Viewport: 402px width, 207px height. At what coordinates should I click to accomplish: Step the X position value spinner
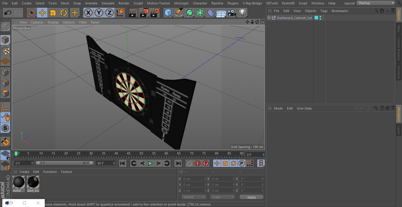[205, 179]
